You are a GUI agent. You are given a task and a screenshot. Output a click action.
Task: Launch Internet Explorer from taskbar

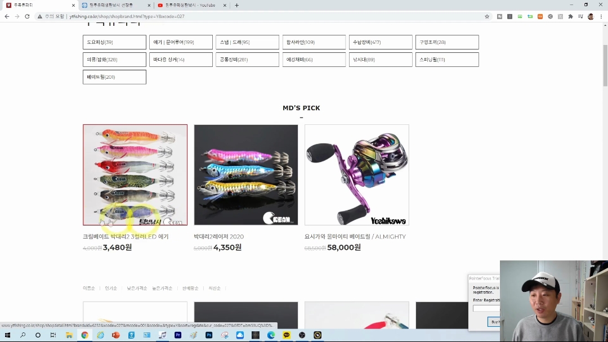(x=100, y=335)
